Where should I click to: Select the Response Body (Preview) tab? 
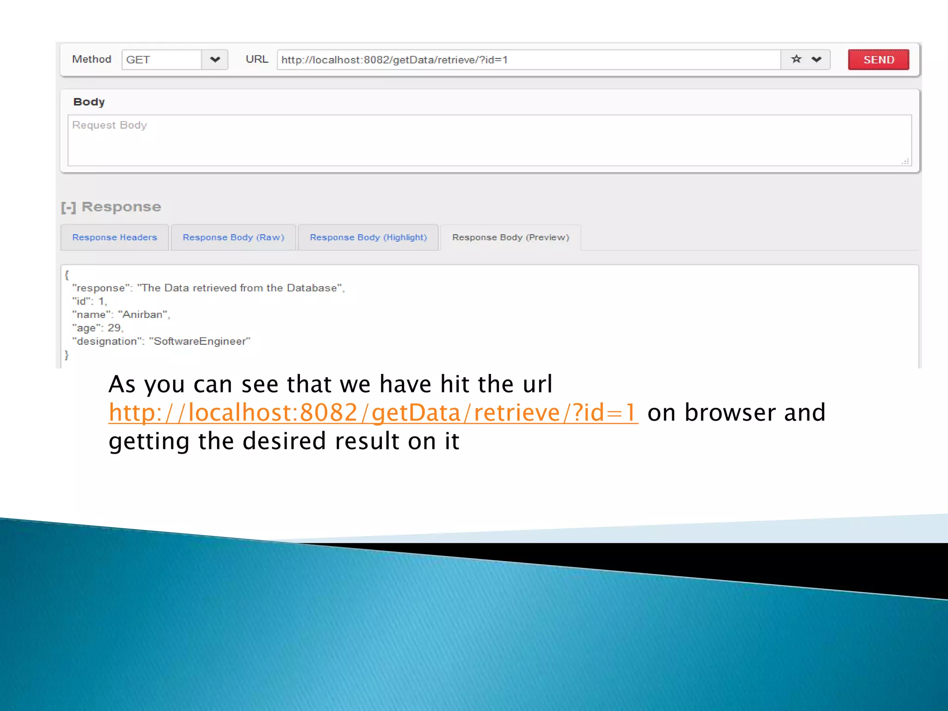[511, 237]
